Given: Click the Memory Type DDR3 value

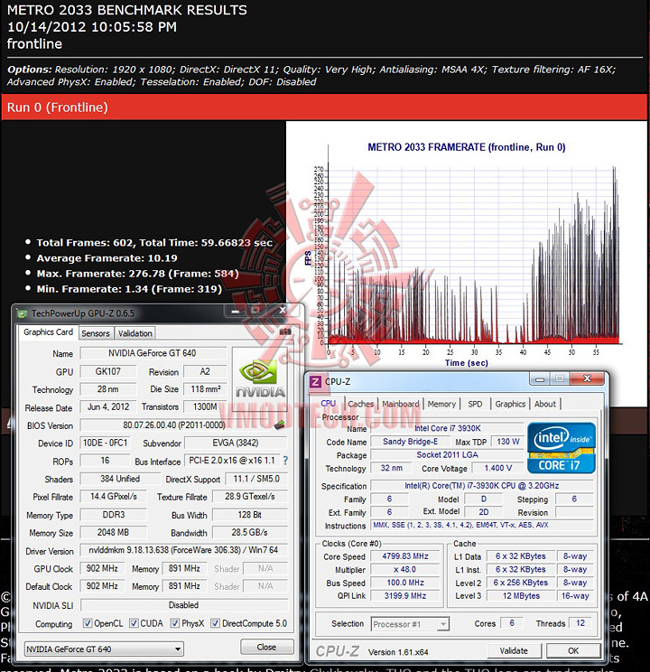Looking at the screenshot, I should point(113,514).
